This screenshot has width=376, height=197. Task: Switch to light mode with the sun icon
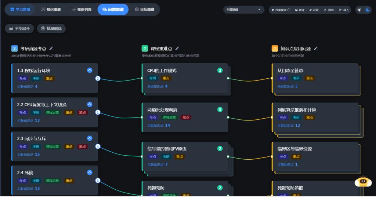(359, 10)
